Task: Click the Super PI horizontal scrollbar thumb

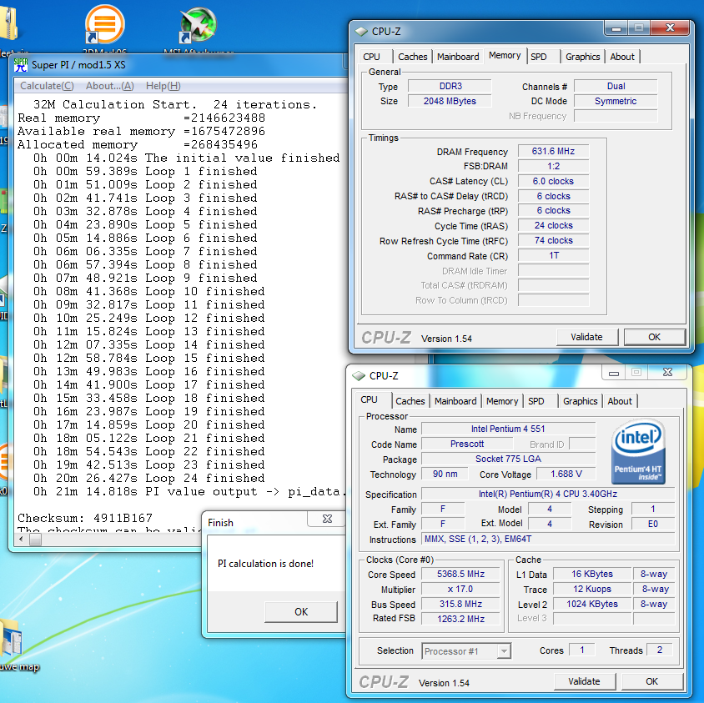Action: coord(36,540)
